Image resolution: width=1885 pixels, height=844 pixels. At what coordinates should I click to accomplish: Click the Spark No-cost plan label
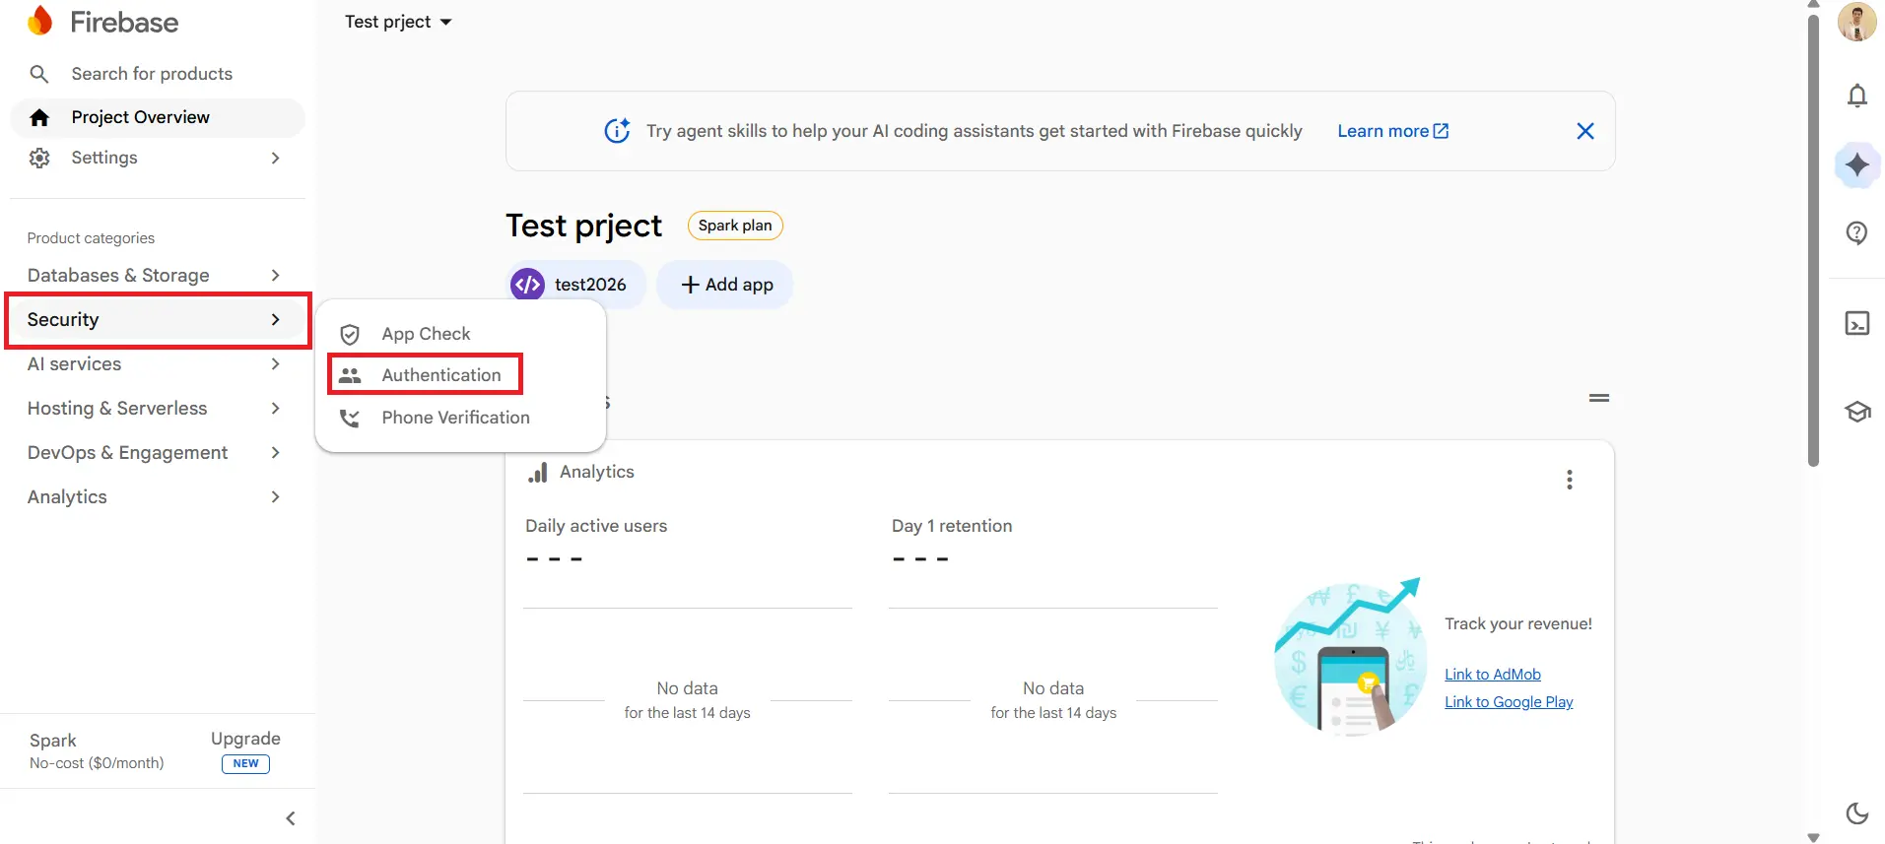coord(97,751)
